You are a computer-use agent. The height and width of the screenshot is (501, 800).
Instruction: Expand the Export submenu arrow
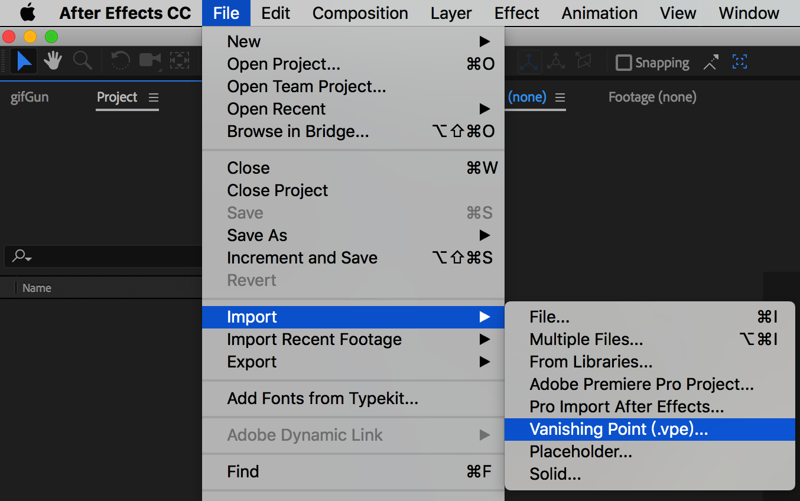484,362
